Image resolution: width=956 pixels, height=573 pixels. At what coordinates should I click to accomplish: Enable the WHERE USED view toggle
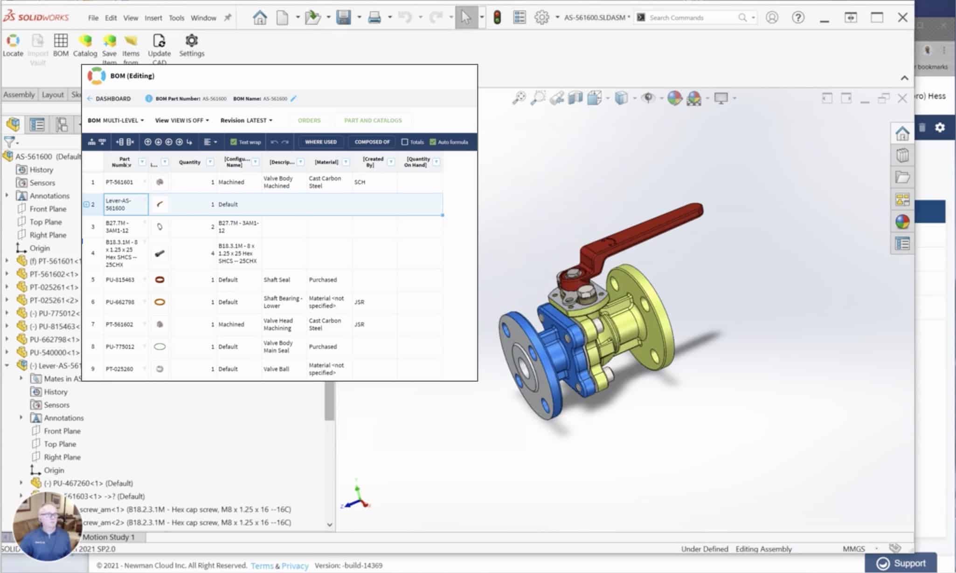(320, 141)
